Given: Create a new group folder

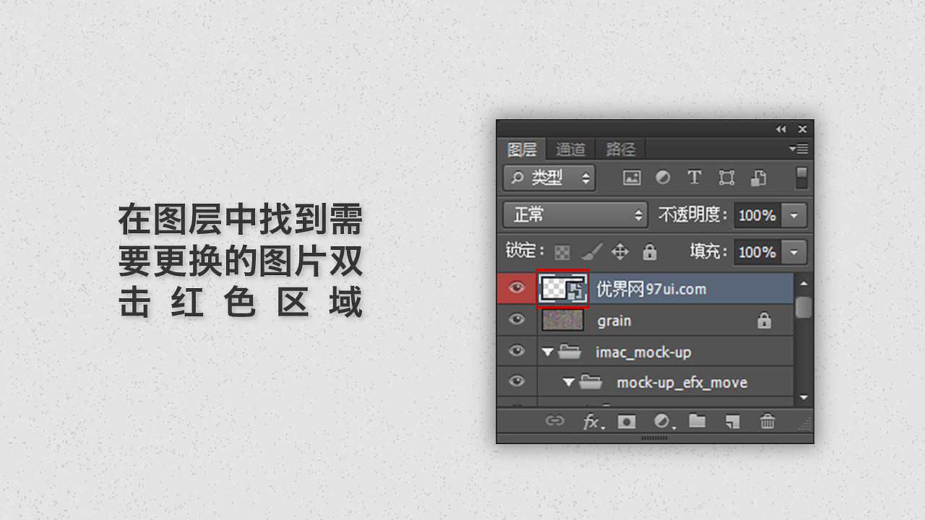Looking at the screenshot, I should pos(697,421).
